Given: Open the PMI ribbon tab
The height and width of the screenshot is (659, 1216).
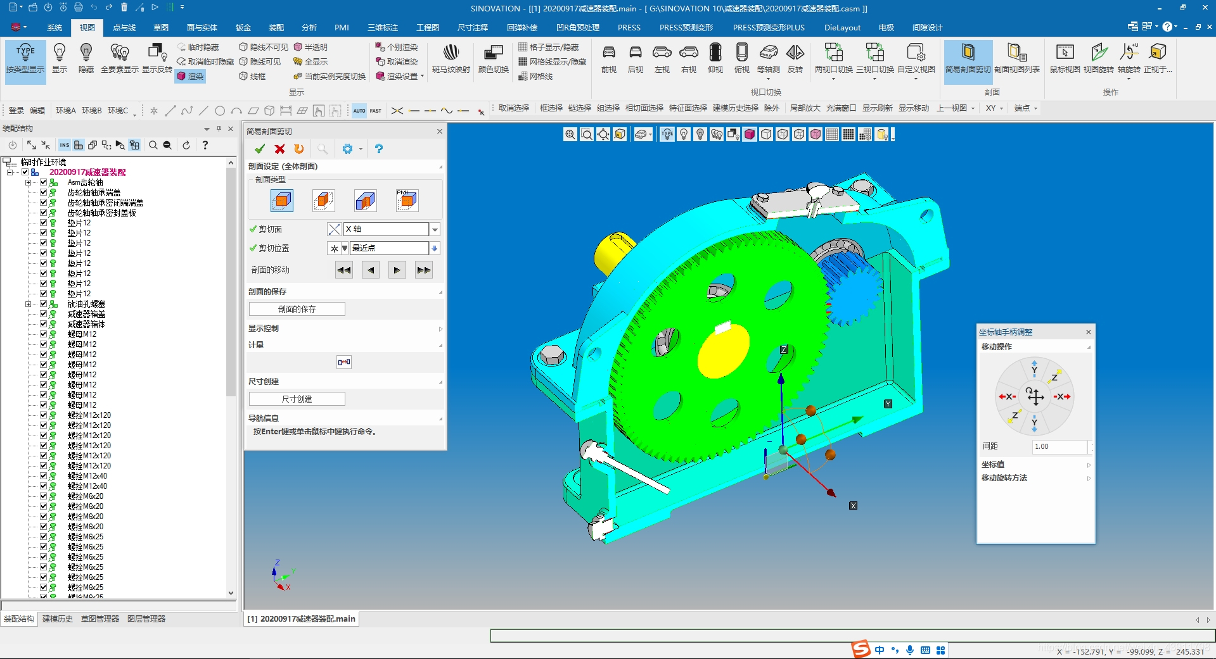Looking at the screenshot, I should coord(342,28).
